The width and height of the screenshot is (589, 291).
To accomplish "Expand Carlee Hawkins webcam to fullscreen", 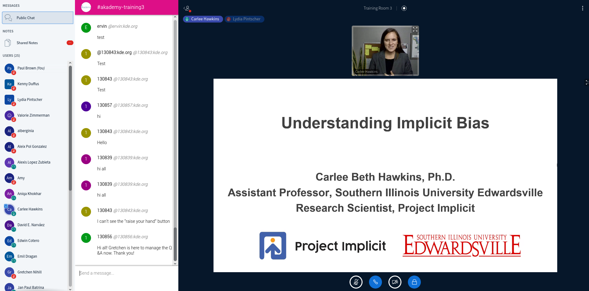I will click(415, 29).
